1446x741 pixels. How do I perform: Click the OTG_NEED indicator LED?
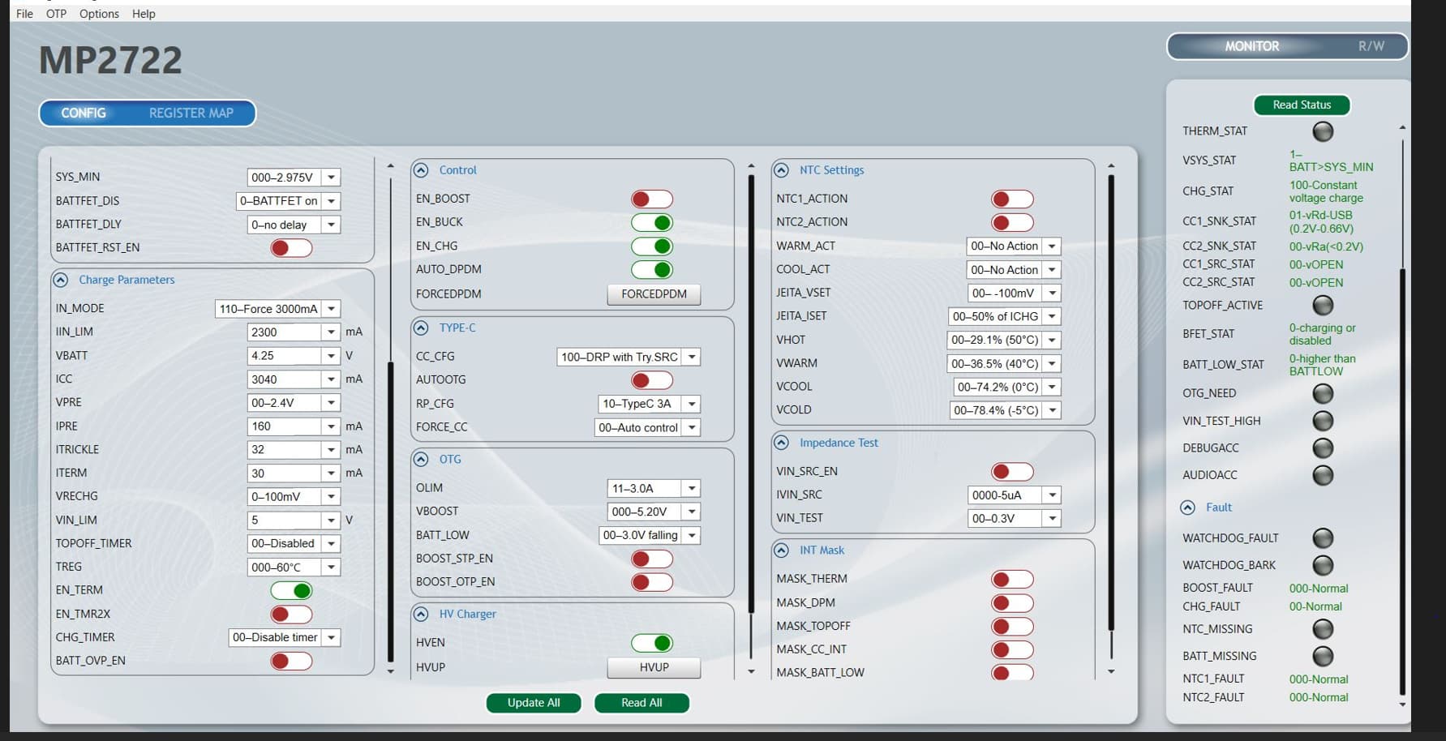[x=1323, y=393]
